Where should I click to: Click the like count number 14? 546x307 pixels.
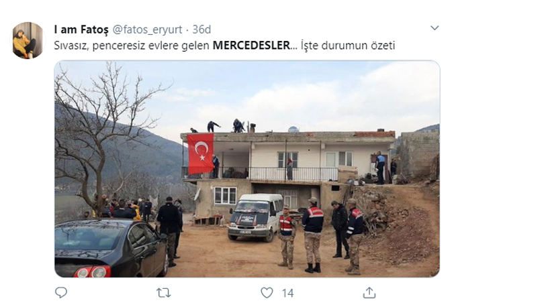click(x=287, y=293)
